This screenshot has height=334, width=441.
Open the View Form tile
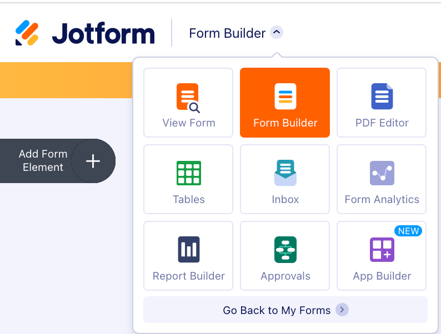tap(188, 103)
